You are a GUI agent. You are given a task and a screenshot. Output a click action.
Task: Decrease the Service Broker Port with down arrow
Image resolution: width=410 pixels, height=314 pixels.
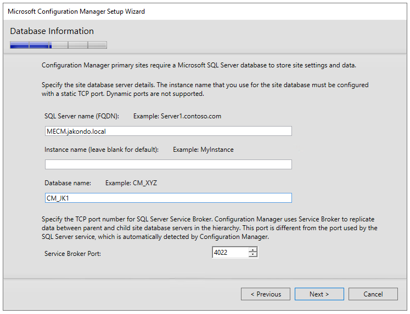click(x=252, y=255)
